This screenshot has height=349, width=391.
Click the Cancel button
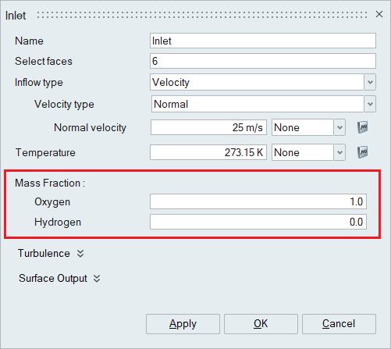click(339, 324)
